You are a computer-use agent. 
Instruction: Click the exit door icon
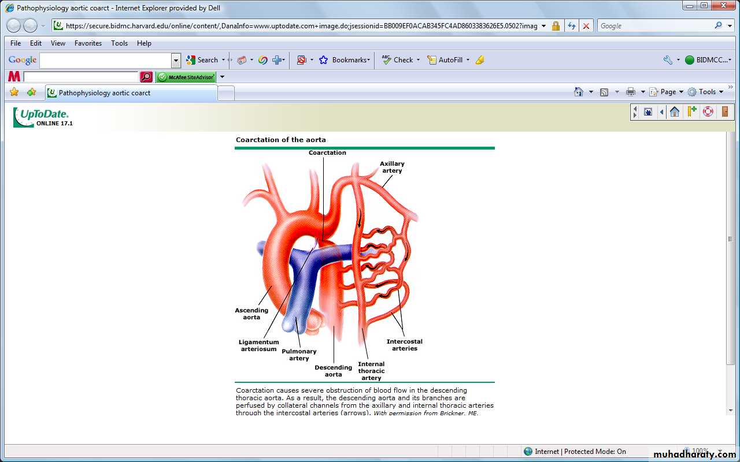point(724,112)
